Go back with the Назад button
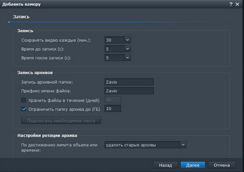 click(x=165, y=165)
